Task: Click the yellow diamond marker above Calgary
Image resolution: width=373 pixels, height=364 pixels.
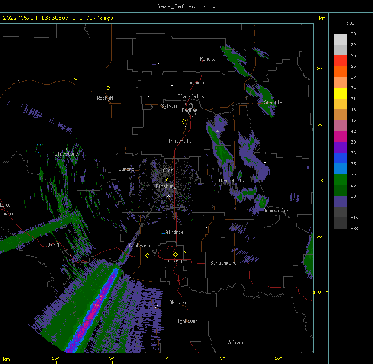Action: [x=176, y=255]
